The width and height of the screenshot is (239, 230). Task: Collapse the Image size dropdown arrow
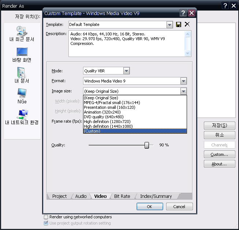click(183, 91)
